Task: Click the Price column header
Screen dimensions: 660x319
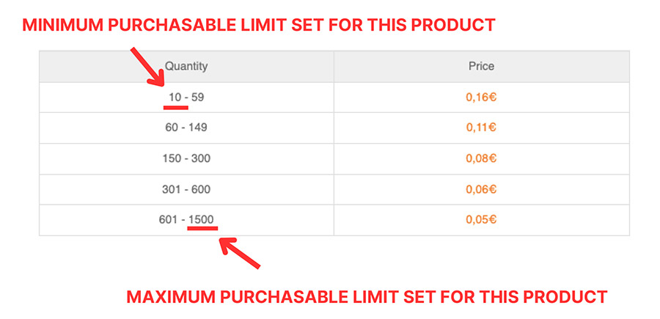Action: [482, 67]
